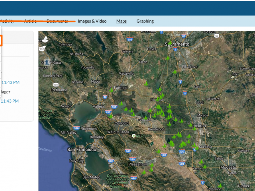255x191 pixels.
Task: Click leaf marker covering Stockton's first letter
Action: click(190, 125)
